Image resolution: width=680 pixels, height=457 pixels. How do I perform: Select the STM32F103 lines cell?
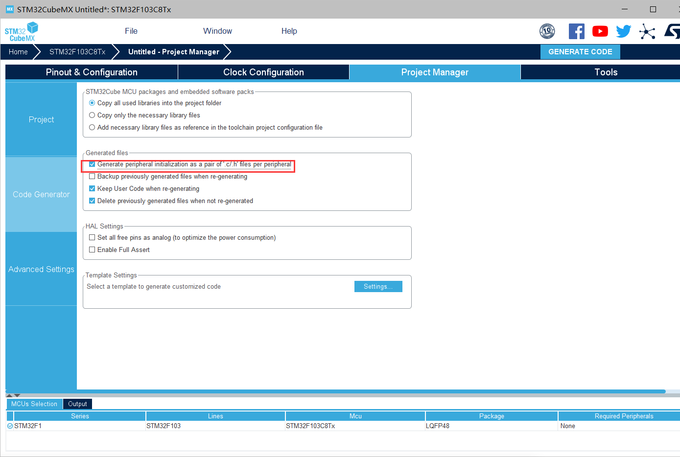215,426
